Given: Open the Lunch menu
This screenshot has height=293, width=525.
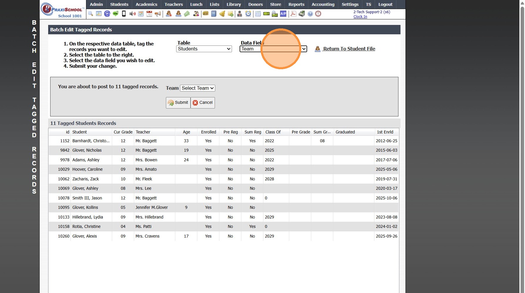Looking at the screenshot, I should 196,4.
